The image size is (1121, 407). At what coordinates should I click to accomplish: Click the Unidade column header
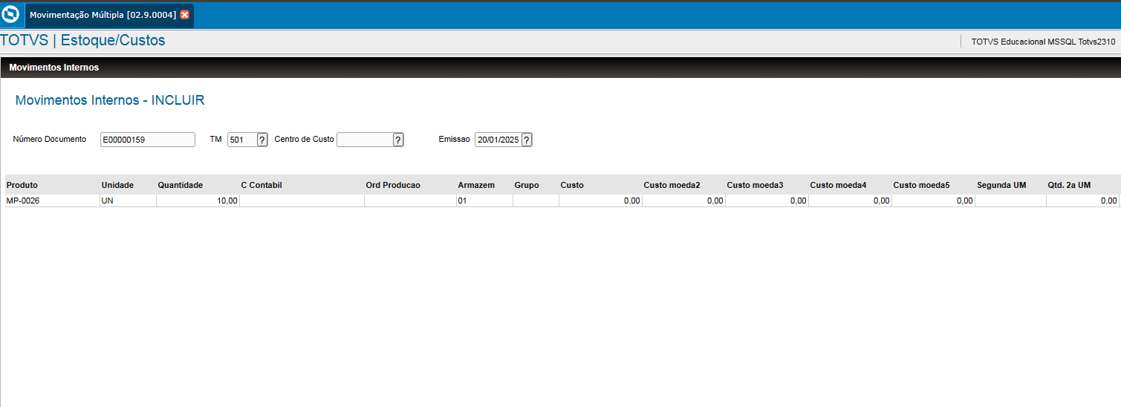point(128,185)
